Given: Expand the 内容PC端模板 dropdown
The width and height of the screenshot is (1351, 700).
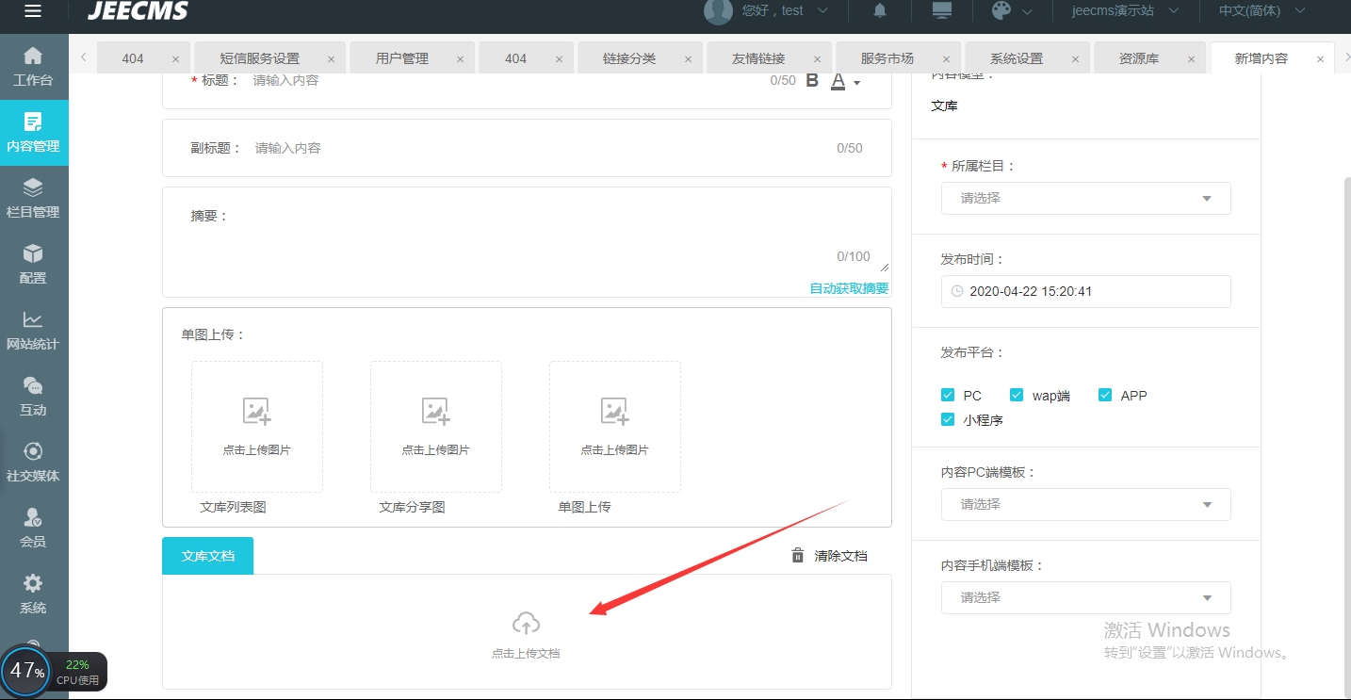Looking at the screenshot, I should pos(1085,504).
